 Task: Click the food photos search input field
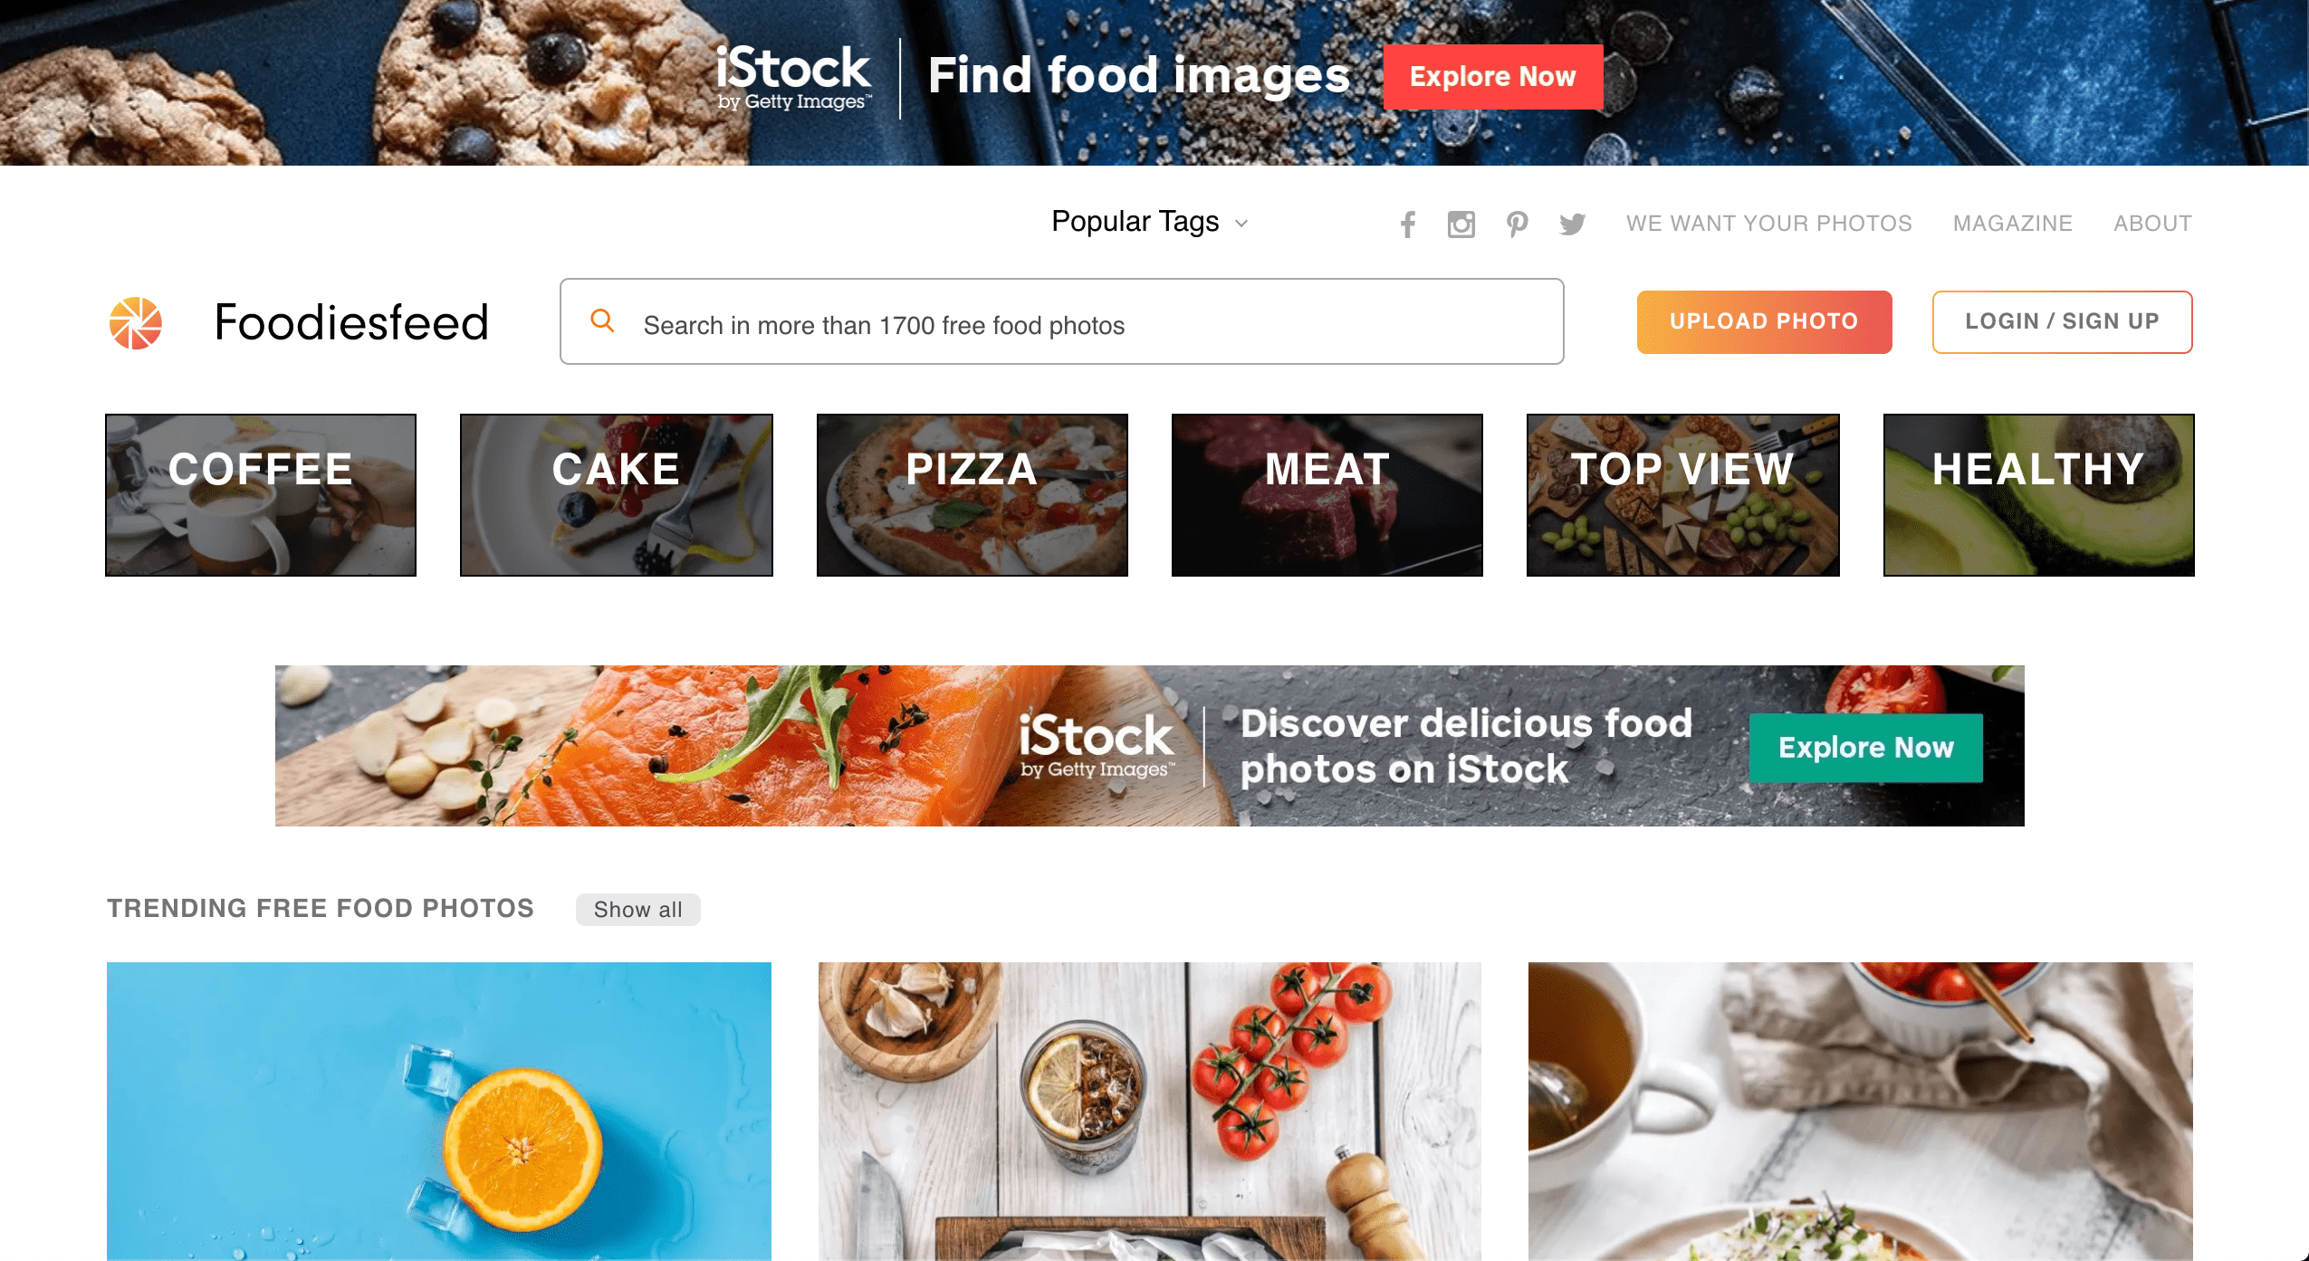pyautogui.click(x=1062, y=323)
